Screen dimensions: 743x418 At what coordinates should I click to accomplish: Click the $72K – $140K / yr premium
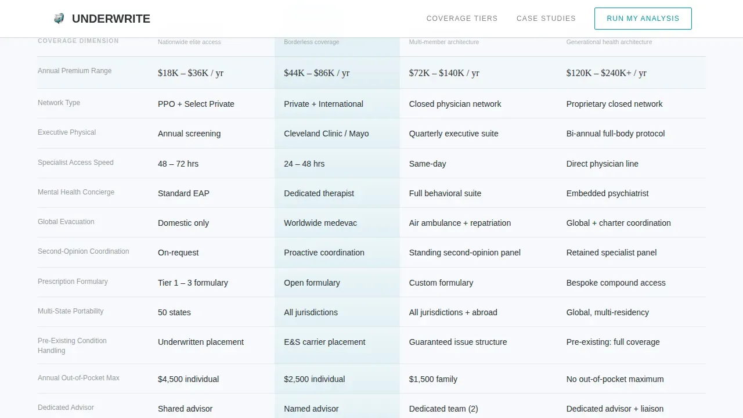[x=444, y=73]
